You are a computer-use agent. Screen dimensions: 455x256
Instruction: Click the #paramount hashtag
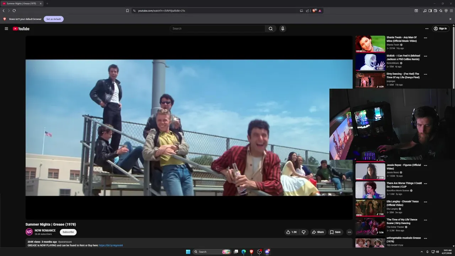click(x=65, y=242)
